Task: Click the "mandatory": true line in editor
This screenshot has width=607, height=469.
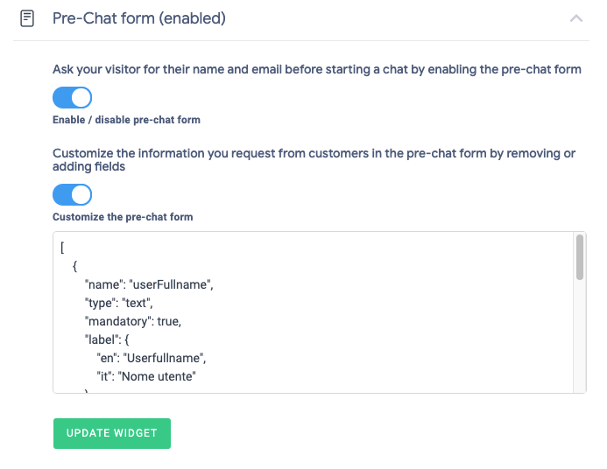Action: pyautogui.click(x=132, y=321)
